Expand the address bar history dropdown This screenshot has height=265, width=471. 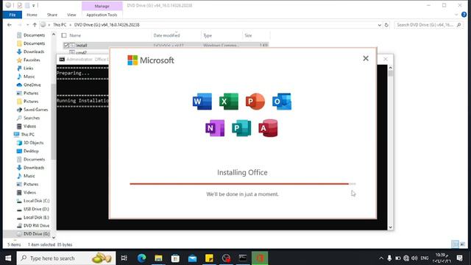tap(380, 25)
